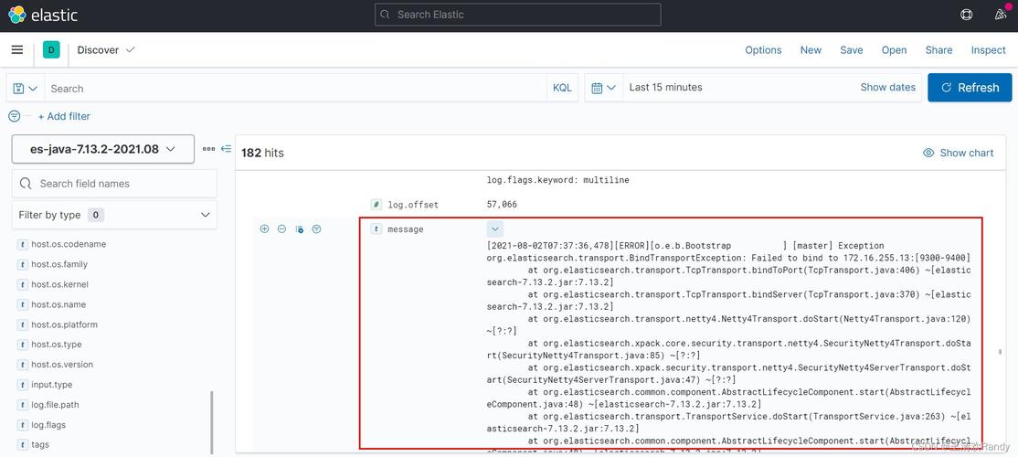Click the Elastic logo in header
The height and width of the screenshot is (457, 1018).
tap(43, 15)
